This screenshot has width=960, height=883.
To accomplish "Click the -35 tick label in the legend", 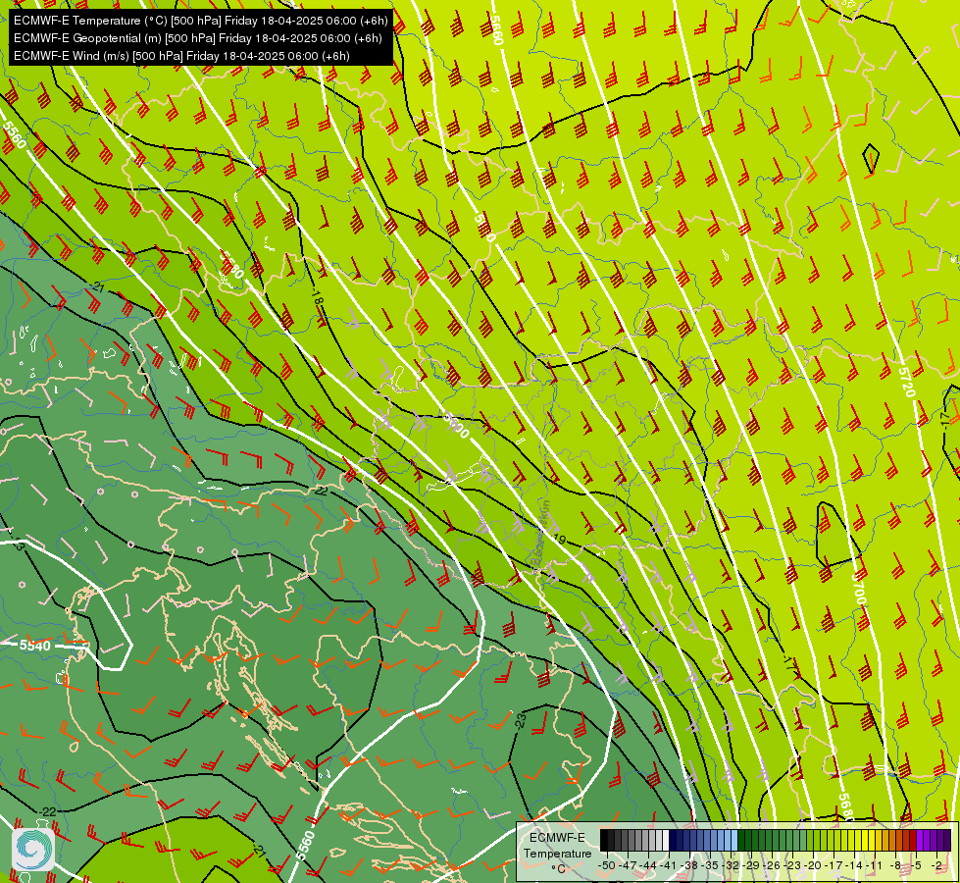I will tap(710, 865).
